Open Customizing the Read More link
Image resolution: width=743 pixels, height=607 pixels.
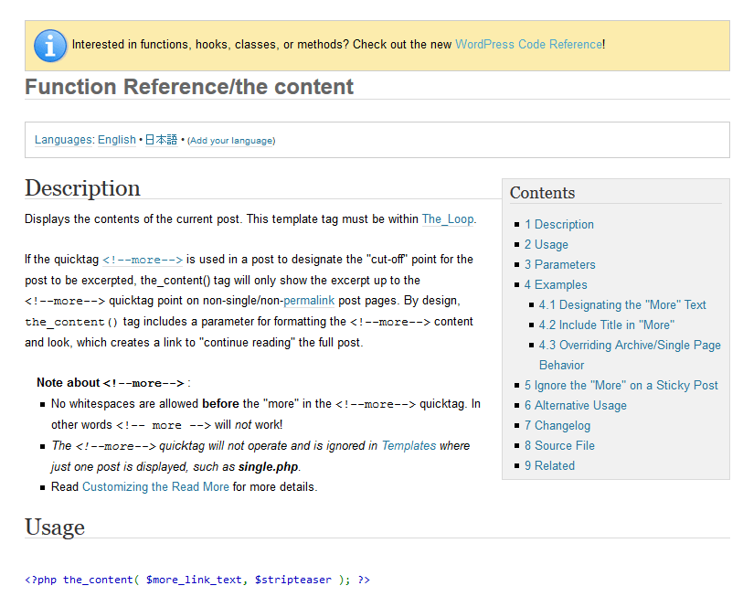point(155,487)
